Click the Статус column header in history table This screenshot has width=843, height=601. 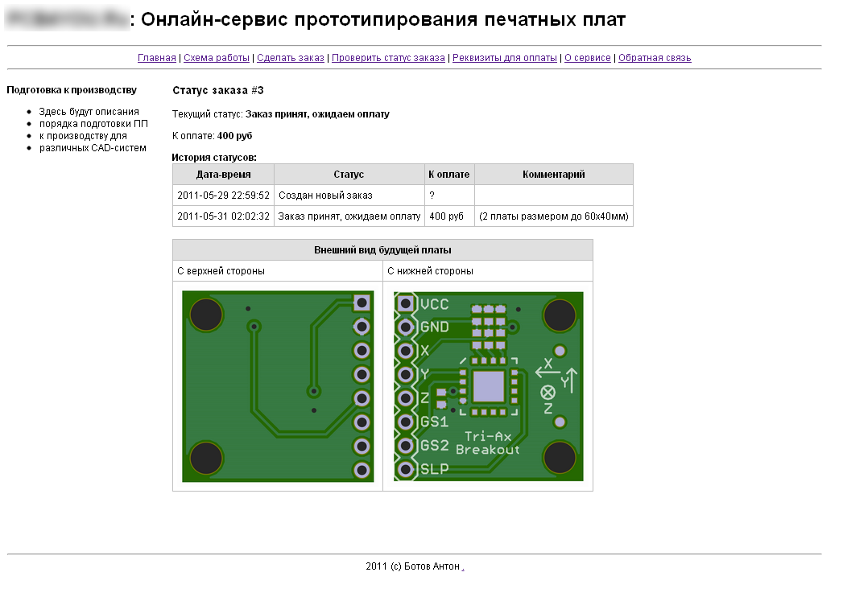tap(349, 175)
